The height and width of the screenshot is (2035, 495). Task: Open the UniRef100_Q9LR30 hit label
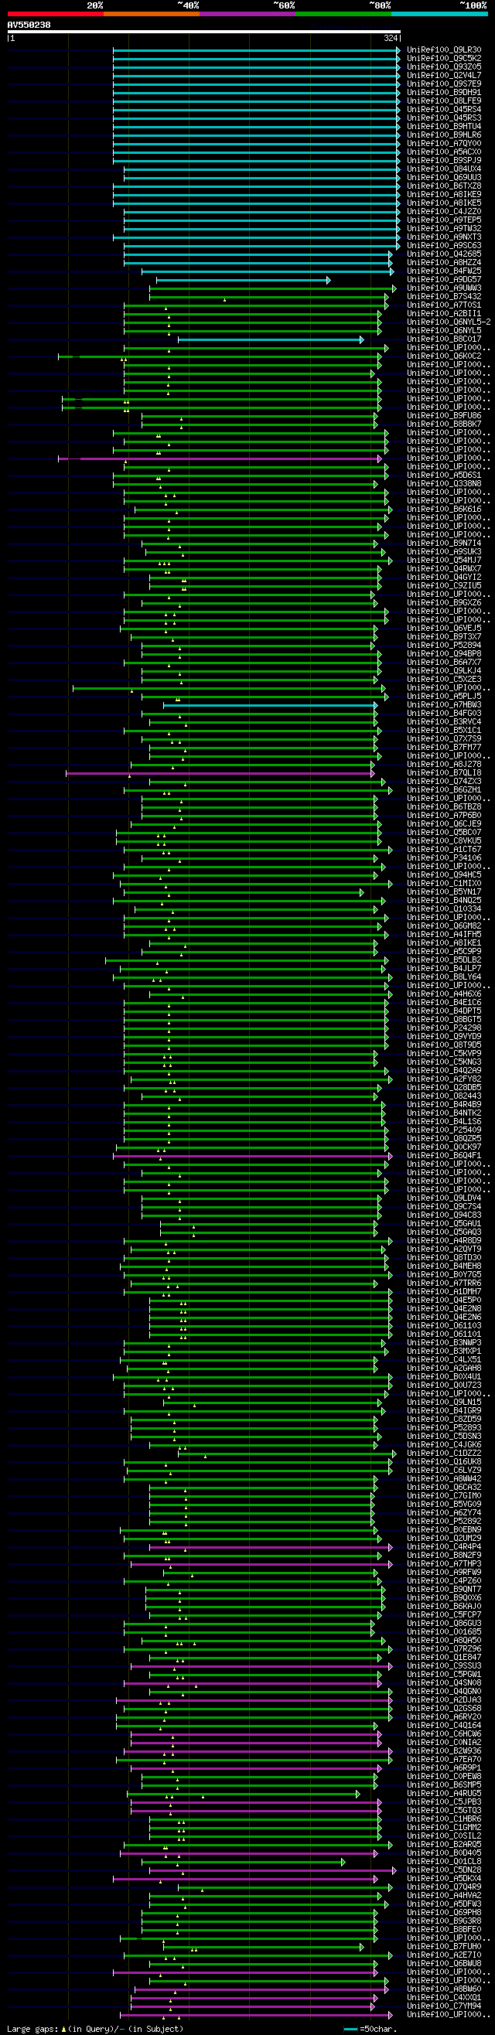point(444,49)
